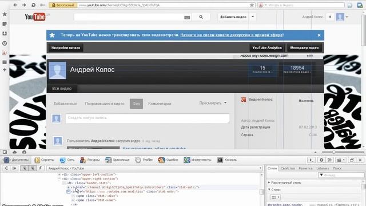Select the Documents tab in Dragonfly
366x206 pixels.
(x=17, y=160)
